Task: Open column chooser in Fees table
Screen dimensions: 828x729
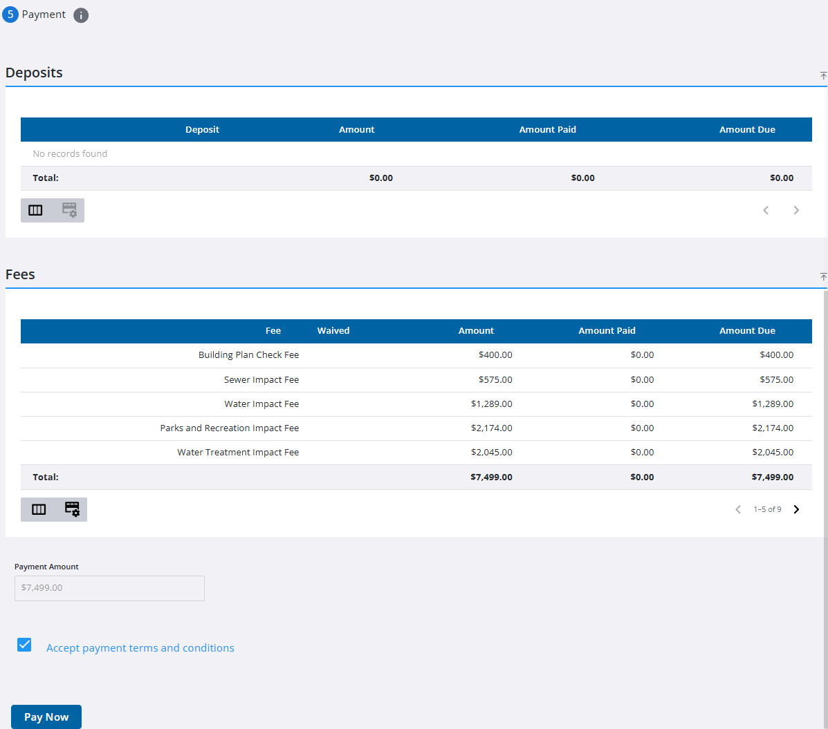Action: coord(39,509)
